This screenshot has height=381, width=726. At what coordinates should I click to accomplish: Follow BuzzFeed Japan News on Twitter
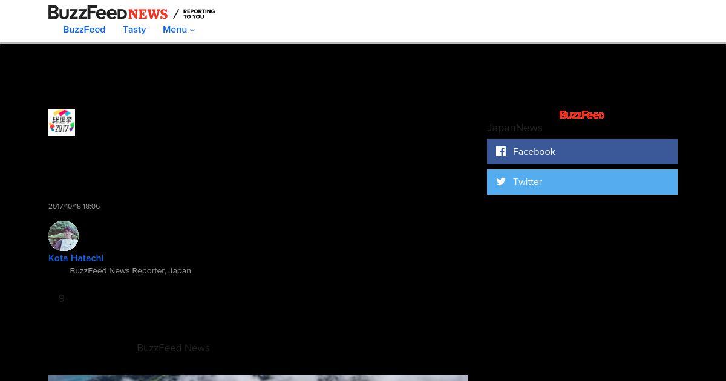[x=582, y=182]
